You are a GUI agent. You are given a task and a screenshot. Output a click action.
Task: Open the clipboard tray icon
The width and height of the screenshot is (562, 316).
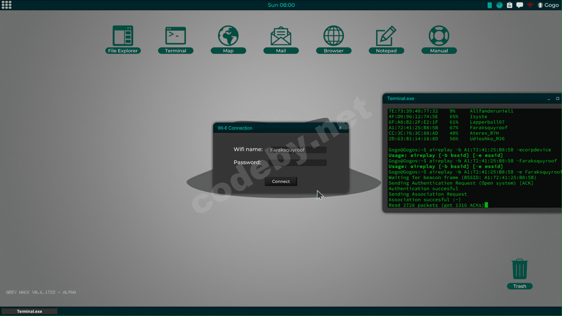(x=510, y=5)
